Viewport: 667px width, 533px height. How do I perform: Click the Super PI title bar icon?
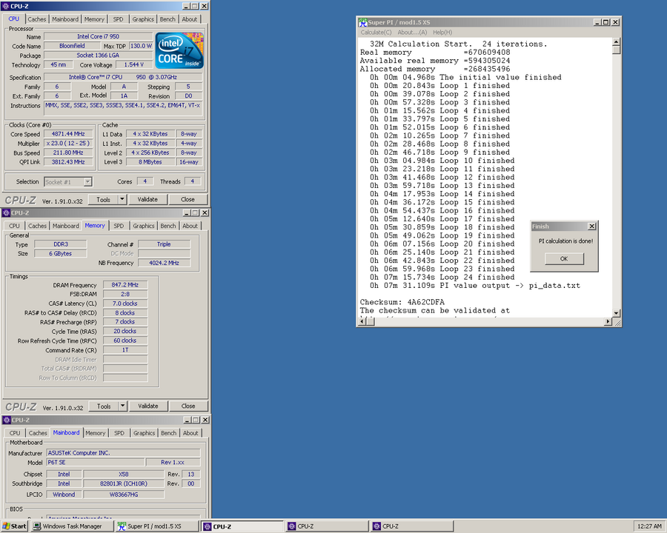[362, 22]
